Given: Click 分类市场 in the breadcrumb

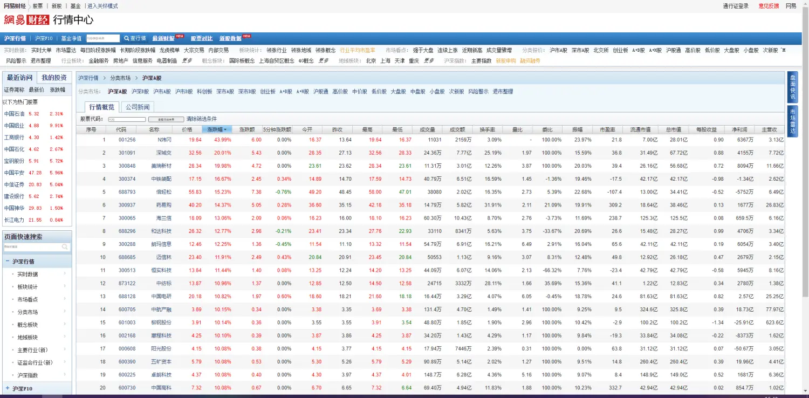Looking at the screenshot, I should coord(120,78).
